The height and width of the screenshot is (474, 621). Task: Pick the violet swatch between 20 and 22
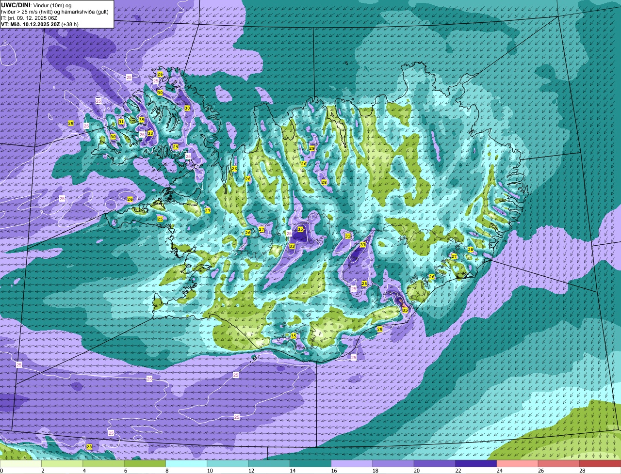(435, 464)
